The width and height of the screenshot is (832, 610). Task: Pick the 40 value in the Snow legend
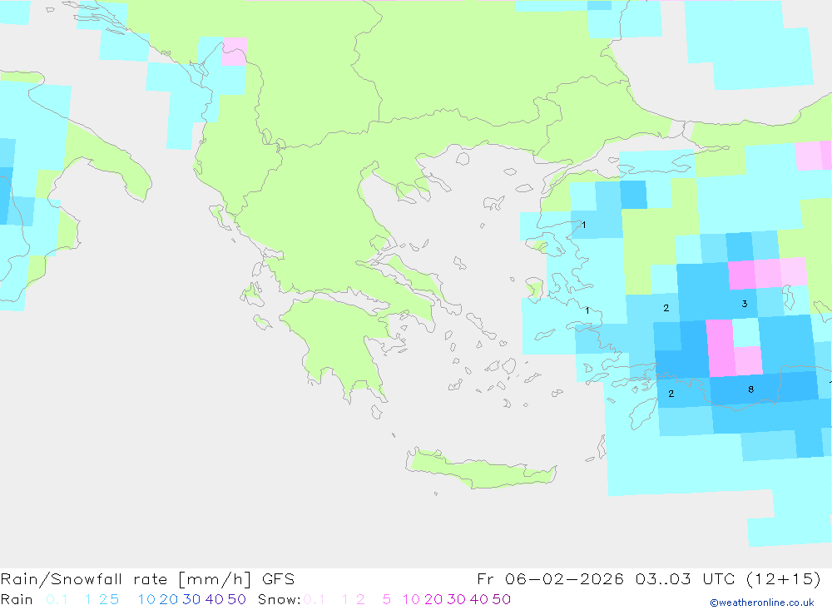pyautogui.click(x=479, y=599)
